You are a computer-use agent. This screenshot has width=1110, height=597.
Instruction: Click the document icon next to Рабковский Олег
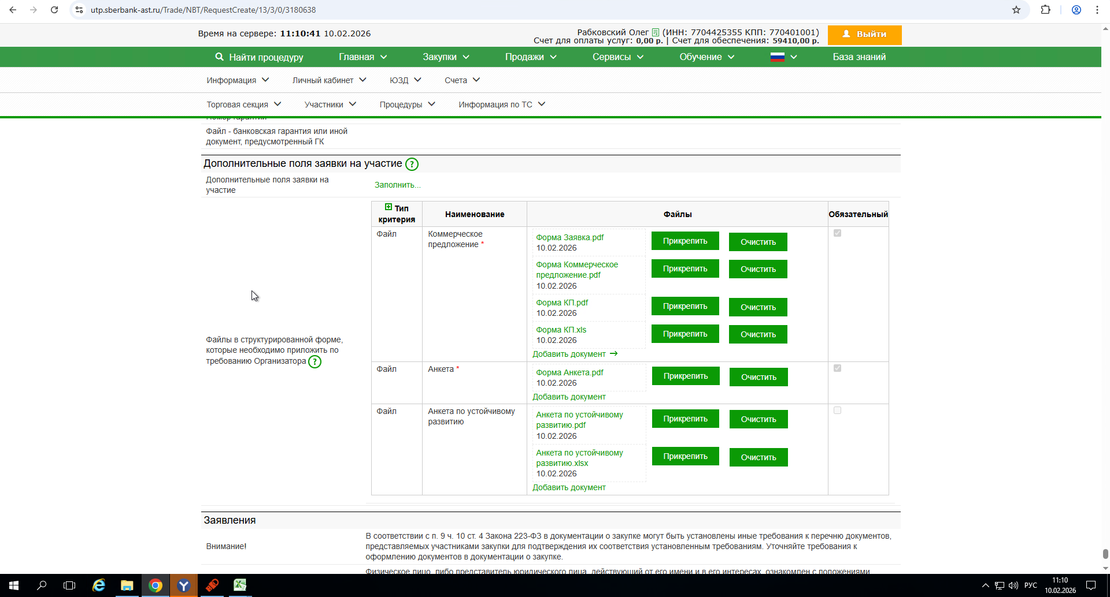pos(656,32)
